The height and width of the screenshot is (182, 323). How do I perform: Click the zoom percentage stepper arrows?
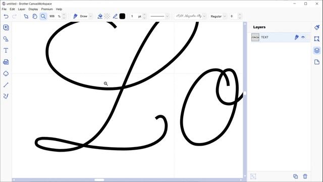[x=64, y=16]
